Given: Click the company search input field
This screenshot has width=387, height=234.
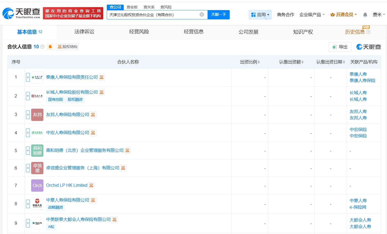Looking at the screenshot, I should [153, 15].
